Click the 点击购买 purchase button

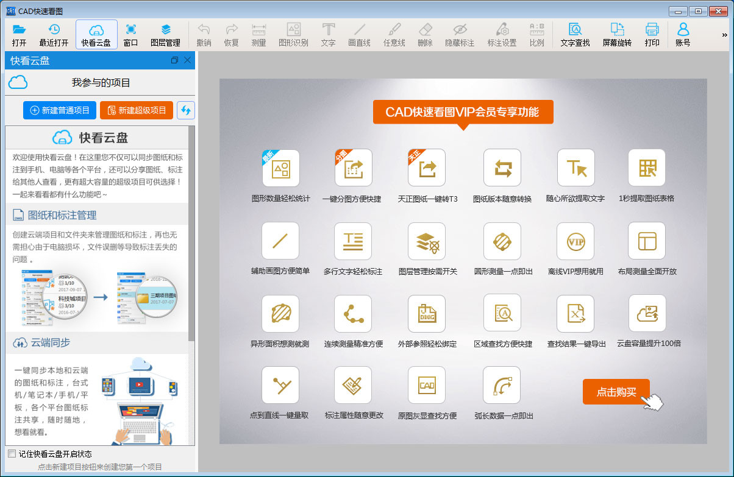[x=616, y=392]
